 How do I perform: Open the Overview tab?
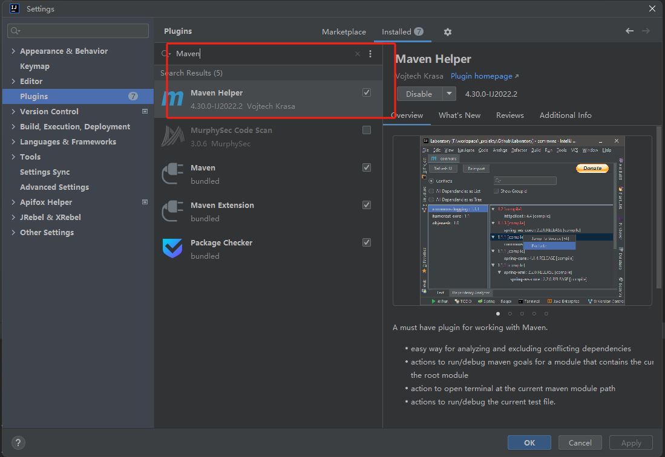click(x=407, y=115)
